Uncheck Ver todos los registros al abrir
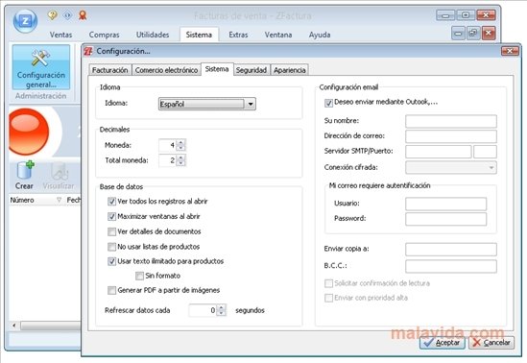The height and width of the screenshot is (363, 527). tap(111, 202)
